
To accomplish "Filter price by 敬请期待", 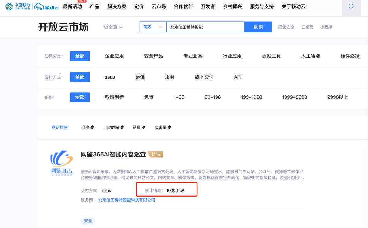I will tap(114, 97).
